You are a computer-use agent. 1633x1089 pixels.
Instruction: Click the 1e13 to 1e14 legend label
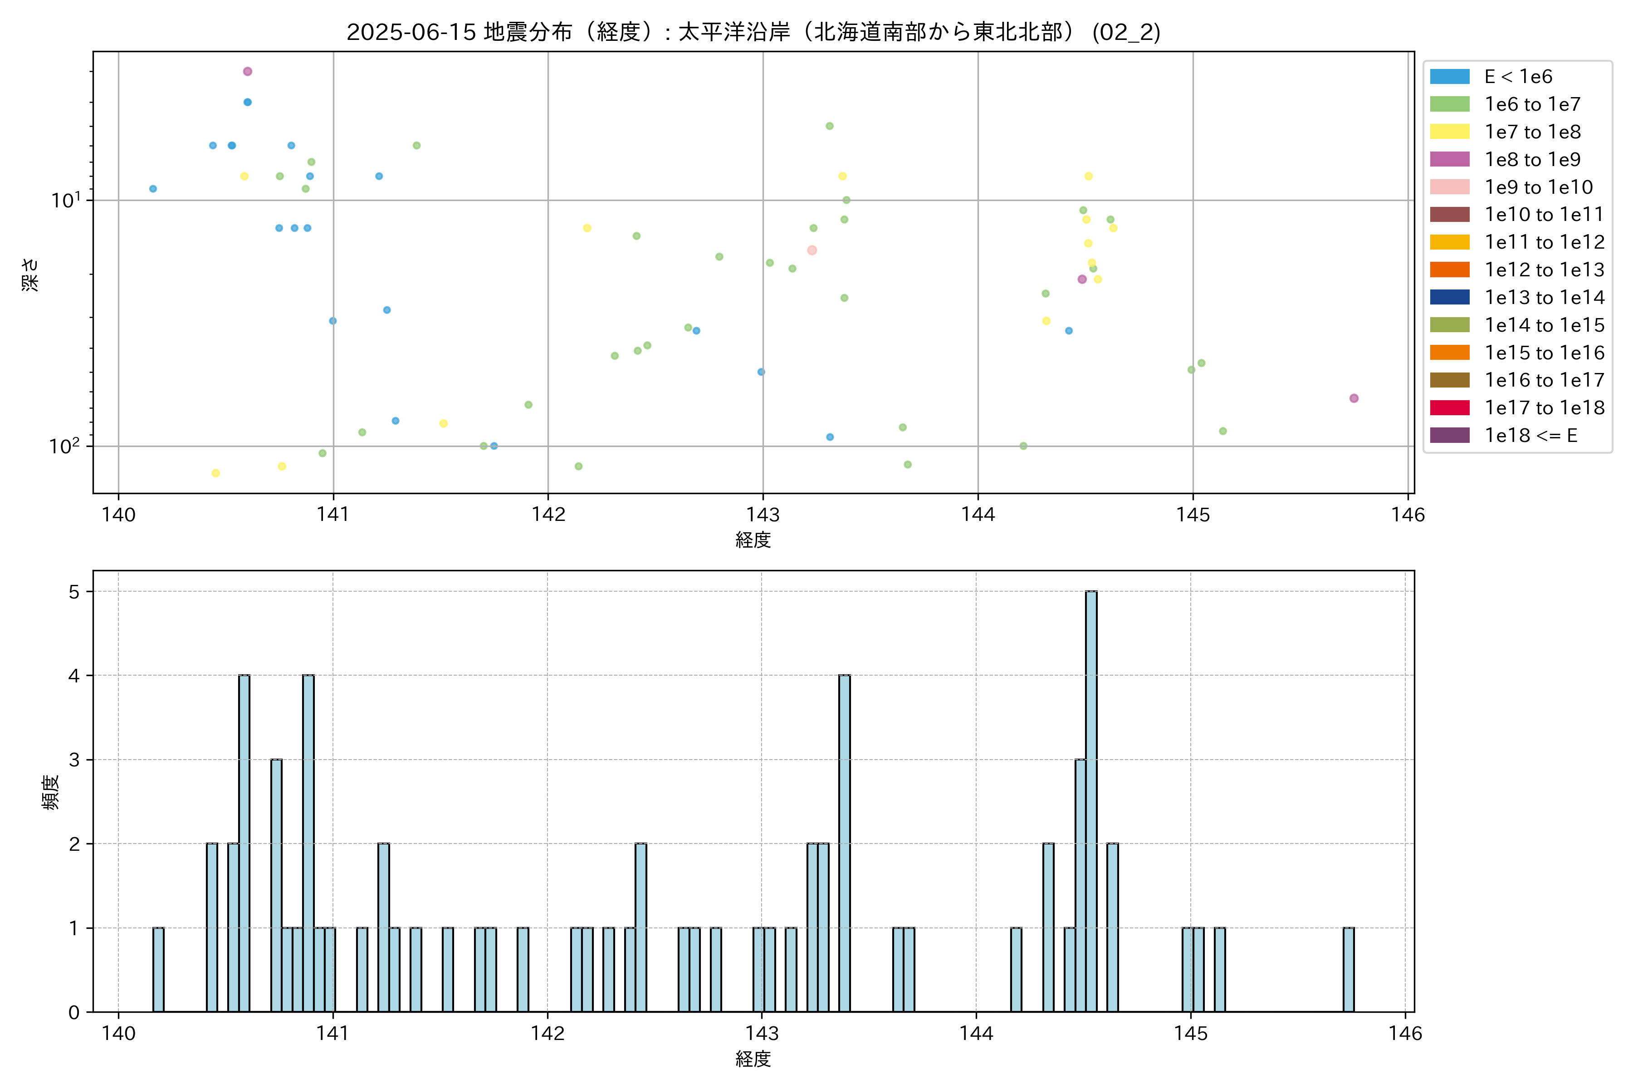point(1544,297)
